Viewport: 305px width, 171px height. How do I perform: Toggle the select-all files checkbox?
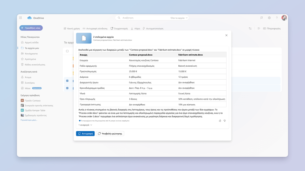(x=67, y=51)
